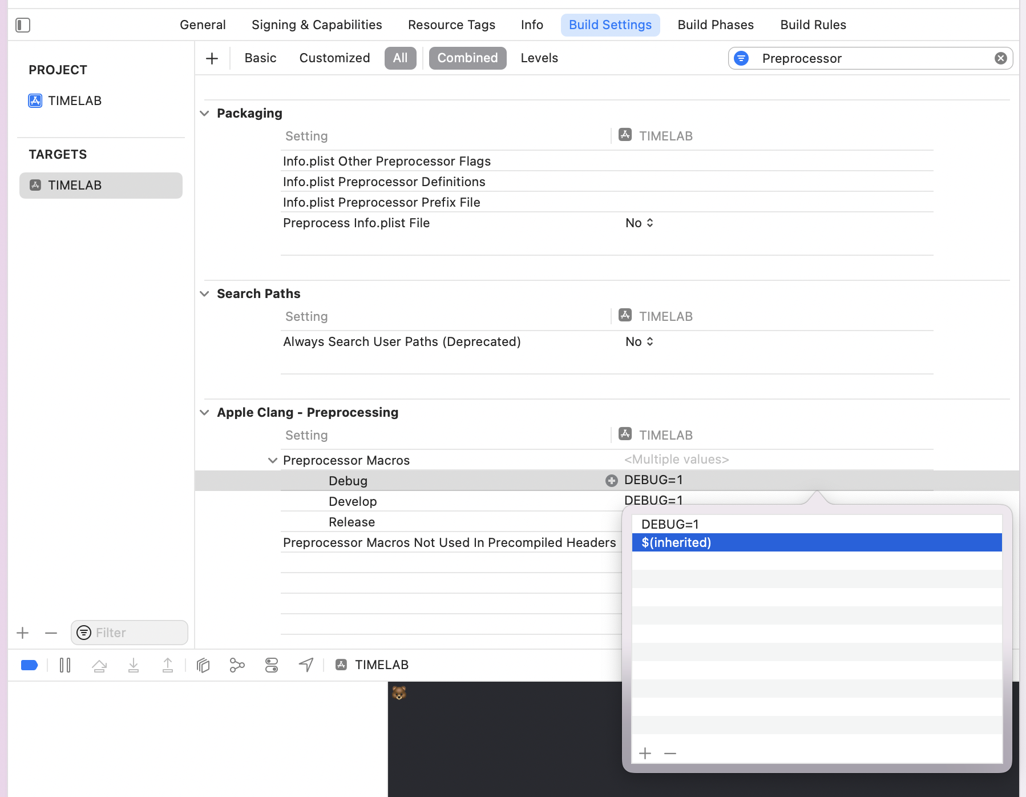Switch to Combined view
The width and height of the screenshot is (1026, 797).
(x=467, y=58)
